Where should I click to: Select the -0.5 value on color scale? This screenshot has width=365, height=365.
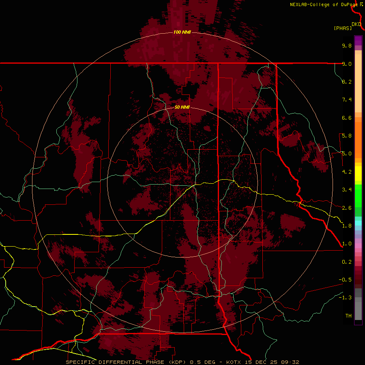[x=345, y=280]
